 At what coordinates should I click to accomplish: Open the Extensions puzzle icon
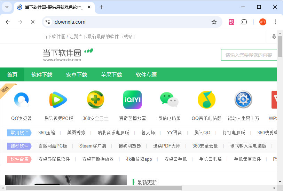click(244, 22)
